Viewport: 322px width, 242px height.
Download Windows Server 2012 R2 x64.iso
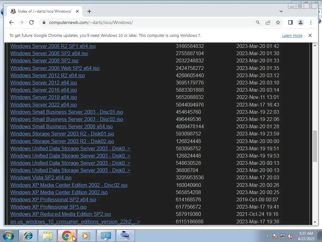pos(47,75)
